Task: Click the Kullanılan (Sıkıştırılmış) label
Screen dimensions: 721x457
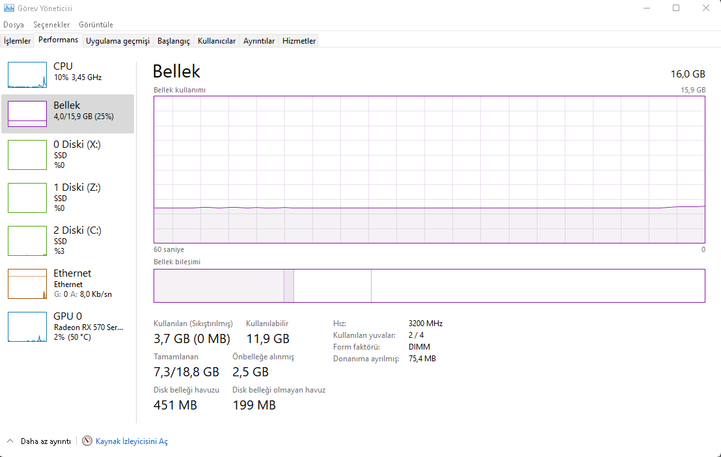Action: (x=193, y=324)
